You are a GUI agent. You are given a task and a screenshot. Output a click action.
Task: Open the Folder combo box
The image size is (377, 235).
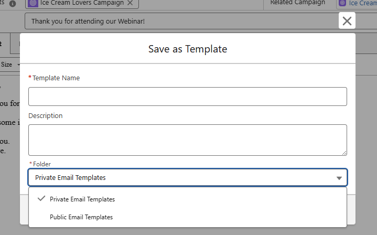pyautogui.click(x=187, y=178)
